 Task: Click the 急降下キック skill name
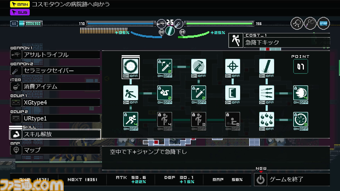262,42
